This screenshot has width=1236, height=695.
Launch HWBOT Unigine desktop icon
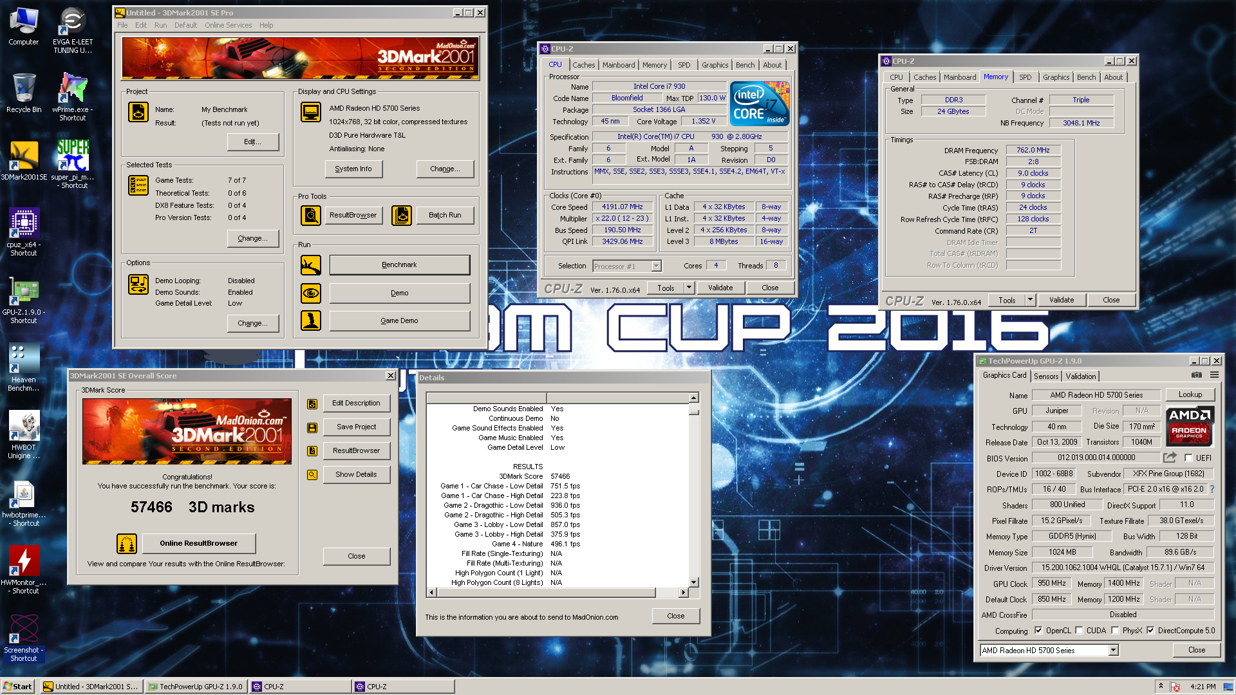[24, 434]
